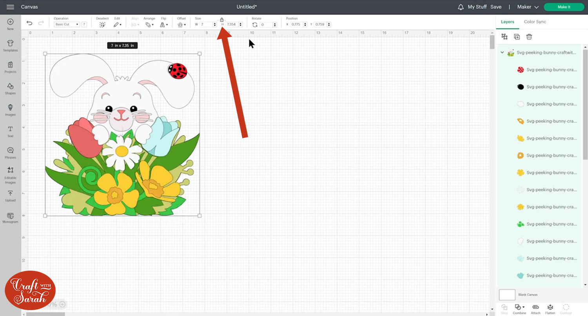Open the Operation Basic Cut dropdown
Image resolution: width=588 pixels, height=316 pixels.
(67, 24)
